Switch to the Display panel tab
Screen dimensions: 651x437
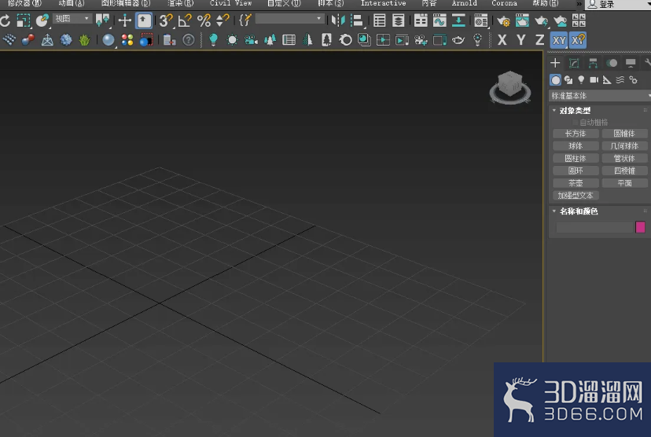tap(631, 63)
